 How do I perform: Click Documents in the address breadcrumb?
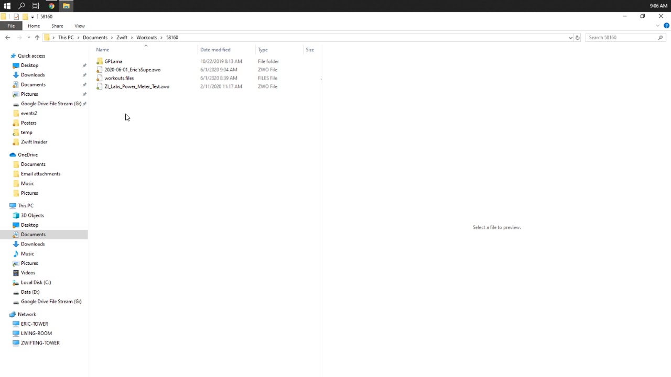pos(95,38)
